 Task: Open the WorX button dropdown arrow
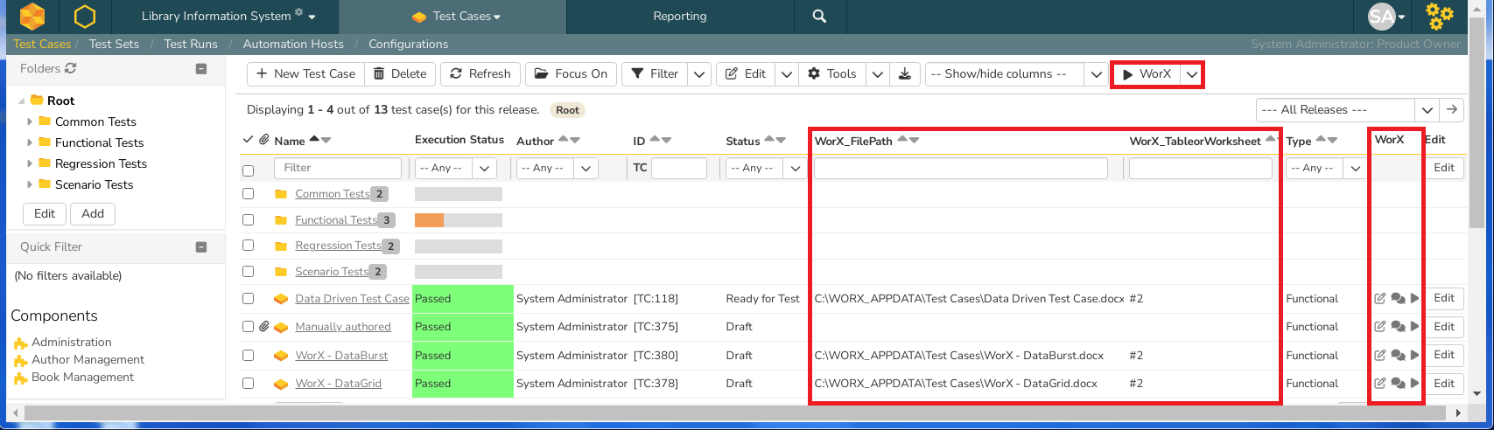point(1192,74)
